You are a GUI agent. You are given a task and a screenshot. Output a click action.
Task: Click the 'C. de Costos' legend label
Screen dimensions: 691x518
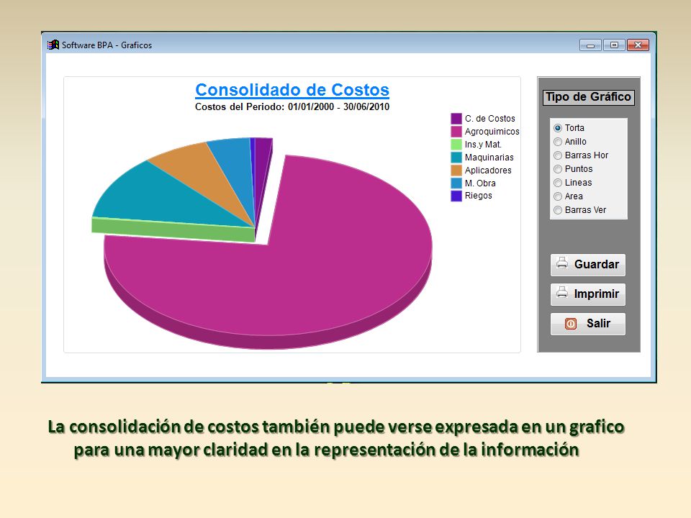[489, 119]
